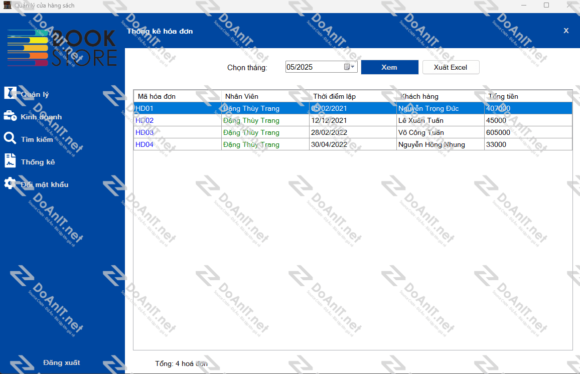Click the Quản lý tie icon

[10, 93]
